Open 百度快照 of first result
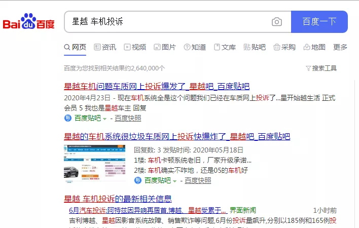359x228 pixels. [x=128, y=118]
